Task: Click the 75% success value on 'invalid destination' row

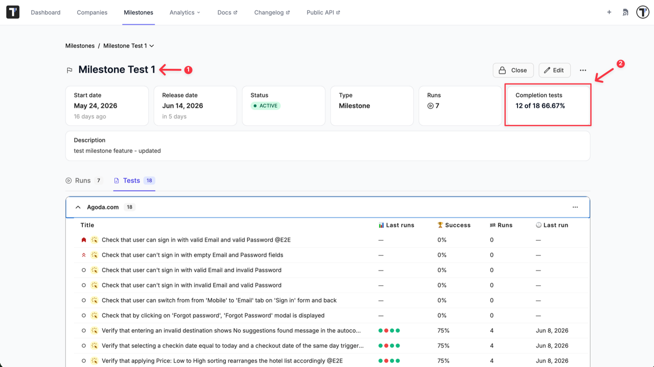Action: coord(443,330)
